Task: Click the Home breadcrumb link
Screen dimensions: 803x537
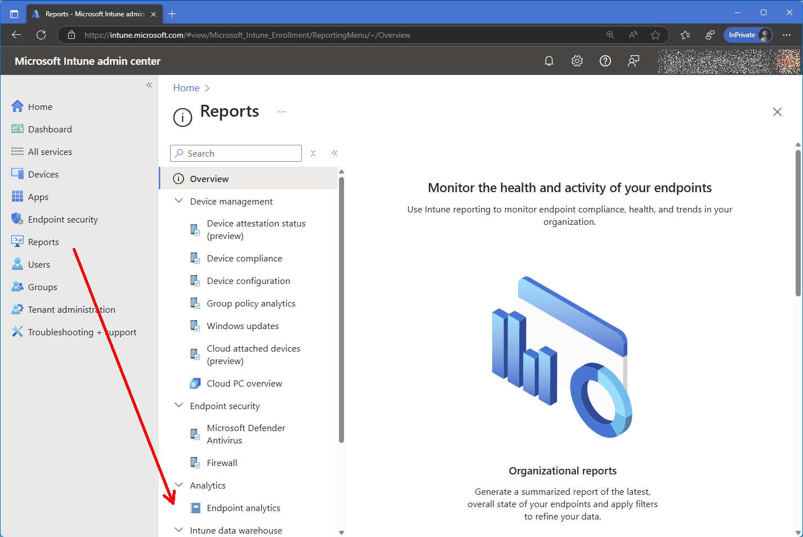Action: pos(186,88)
